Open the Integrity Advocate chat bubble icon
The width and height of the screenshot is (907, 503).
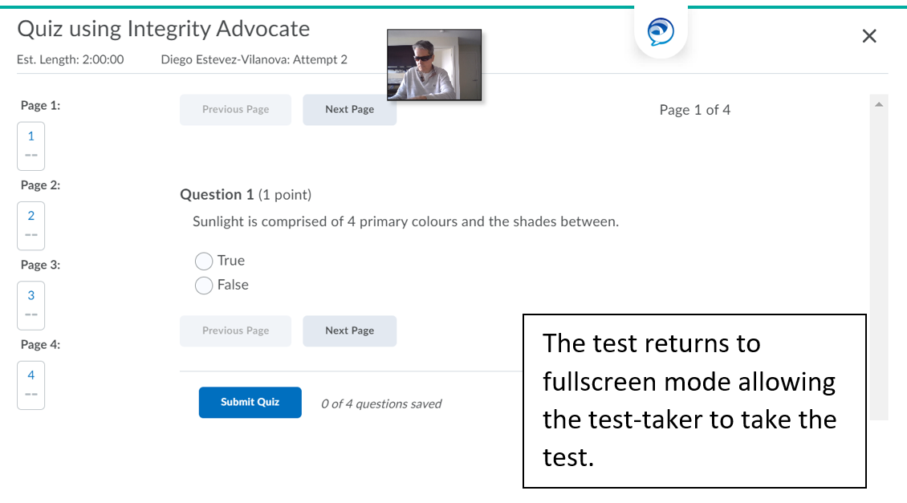click(x=661, y=32)
